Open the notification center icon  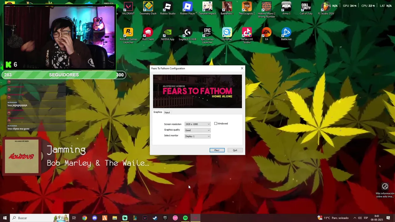pyautogui.click(x=388, y=218)
